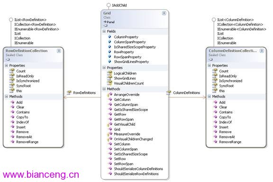273x182 pixels.
Task: Select the GetIsSharedSizeScope method
Action: pos(131,109)
